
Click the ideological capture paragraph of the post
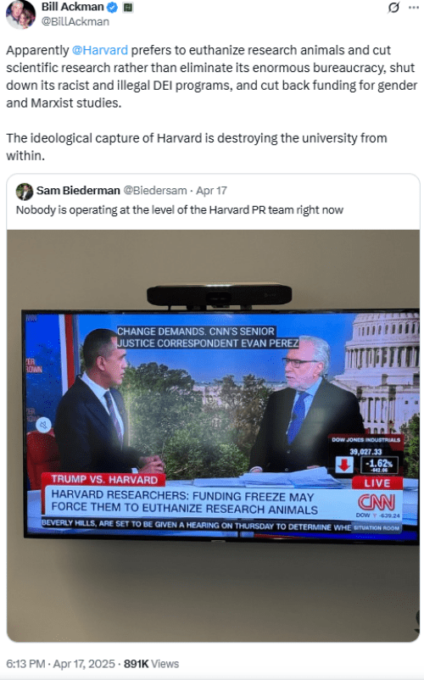pyautogui.click(x=197, y=147)
